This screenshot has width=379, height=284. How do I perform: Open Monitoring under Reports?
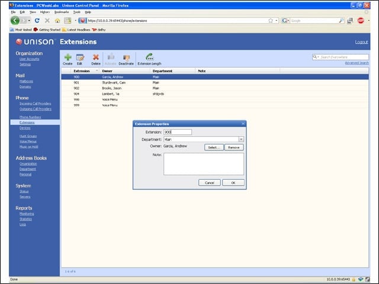tap(27, 214)
